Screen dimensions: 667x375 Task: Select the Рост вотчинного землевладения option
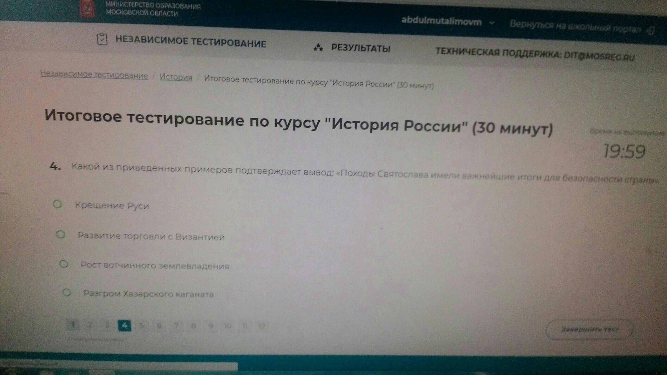[64, 264]
